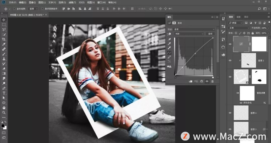Screen dimensions: 271x143
Task: Select the Ellipse shape tool
Action: click(4, 103)
